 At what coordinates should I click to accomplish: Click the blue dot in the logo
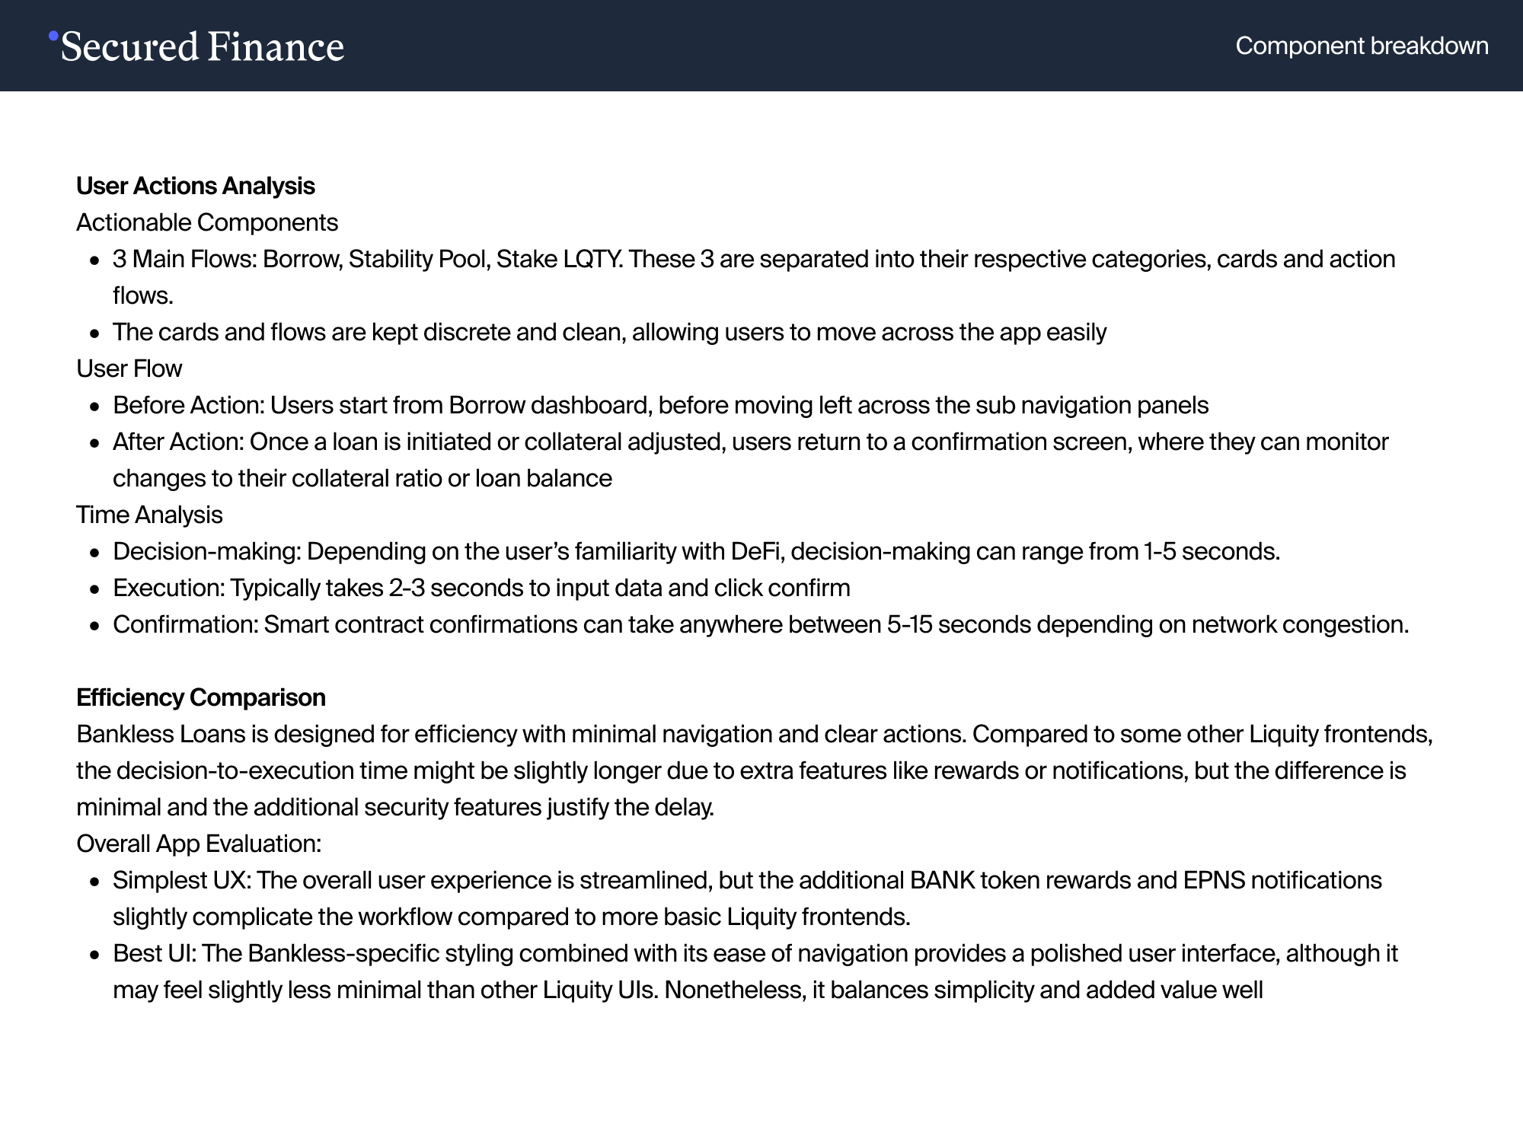[53, 35]
